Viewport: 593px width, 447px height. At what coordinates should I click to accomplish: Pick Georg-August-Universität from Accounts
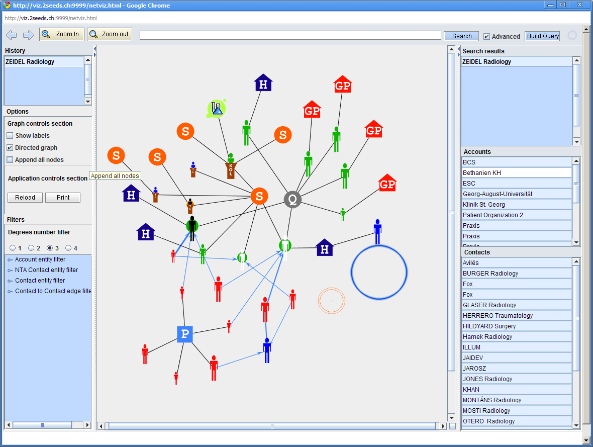[x=516, y=194]
